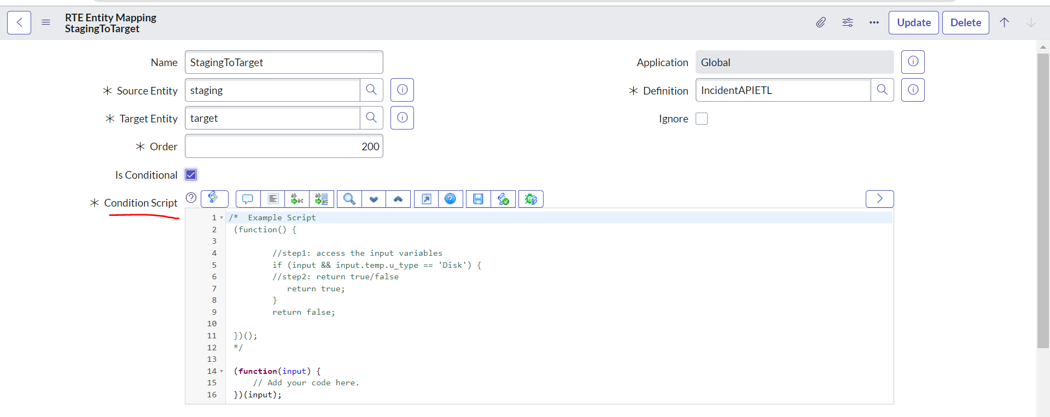Start search in script editor
Screen dimensions: 1050x417
coord(349,199)
